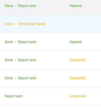Click "Report sent" beside the middle Unopened label

coord(27,78)
